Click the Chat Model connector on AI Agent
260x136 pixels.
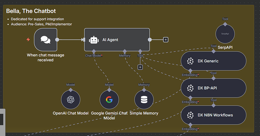(94, 51)
